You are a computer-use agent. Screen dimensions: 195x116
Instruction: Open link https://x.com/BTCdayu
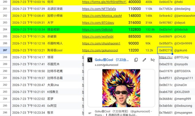click(98, 23)
